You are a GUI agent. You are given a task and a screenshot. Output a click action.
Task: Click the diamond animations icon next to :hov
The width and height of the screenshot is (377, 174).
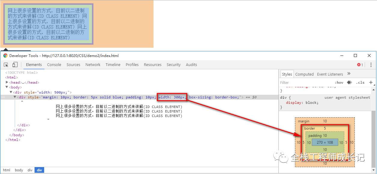coord(349,82)
